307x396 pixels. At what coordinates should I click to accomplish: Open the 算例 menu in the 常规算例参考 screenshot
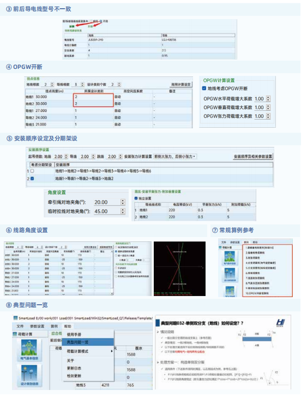pyautogui.click(x=246, y=242)
